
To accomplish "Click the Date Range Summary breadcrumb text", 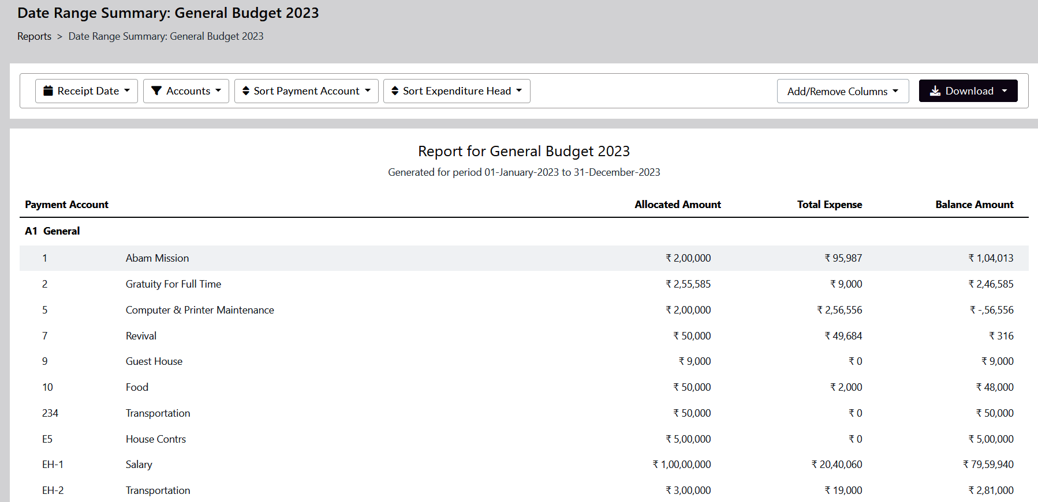I will [x=166, y=36].
